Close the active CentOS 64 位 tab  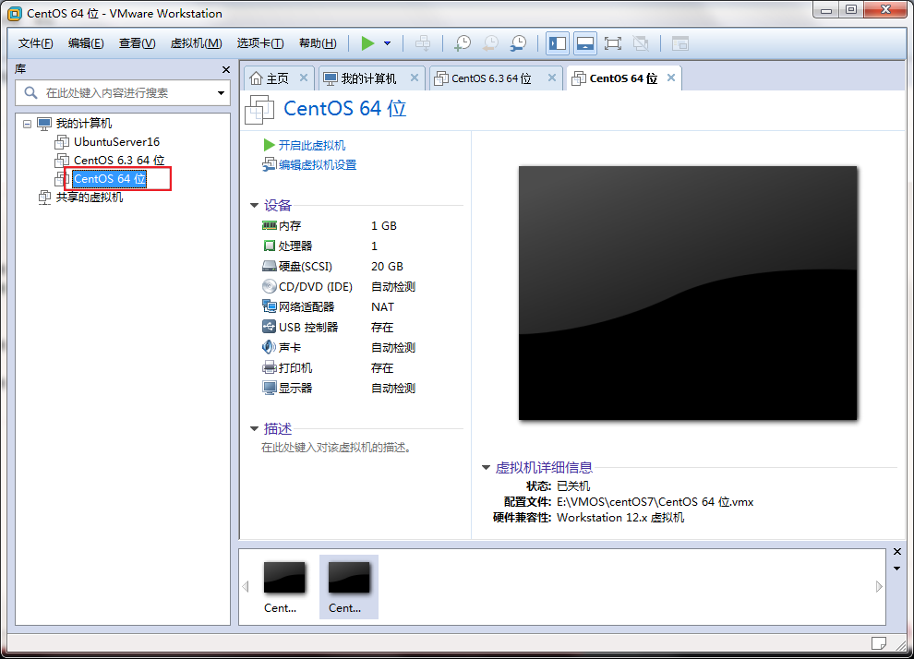671,78
